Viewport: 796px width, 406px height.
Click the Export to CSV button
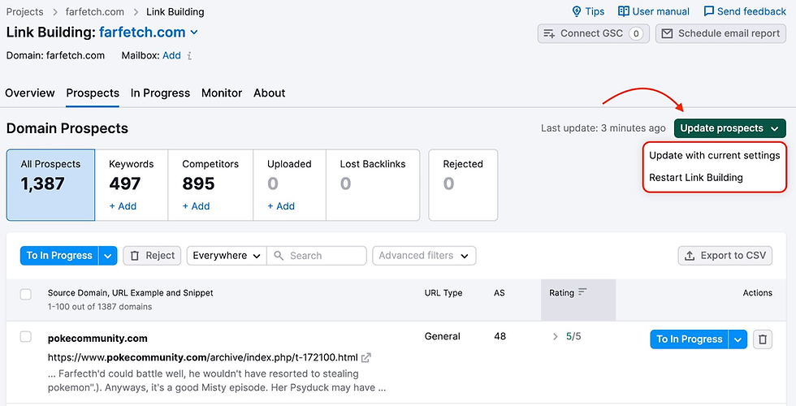[x=725, y=256]
